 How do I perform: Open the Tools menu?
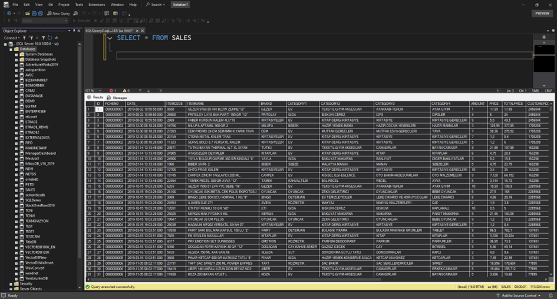pos(79,4)
